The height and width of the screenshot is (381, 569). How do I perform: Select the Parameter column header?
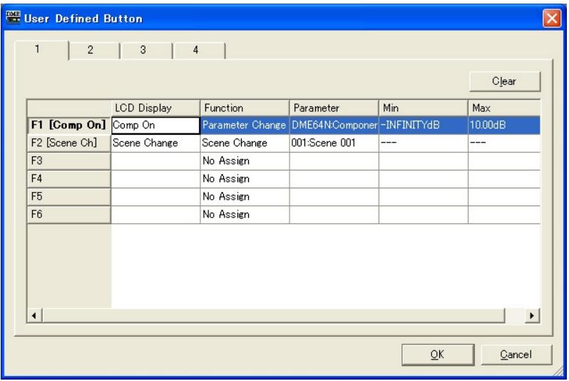334,108
